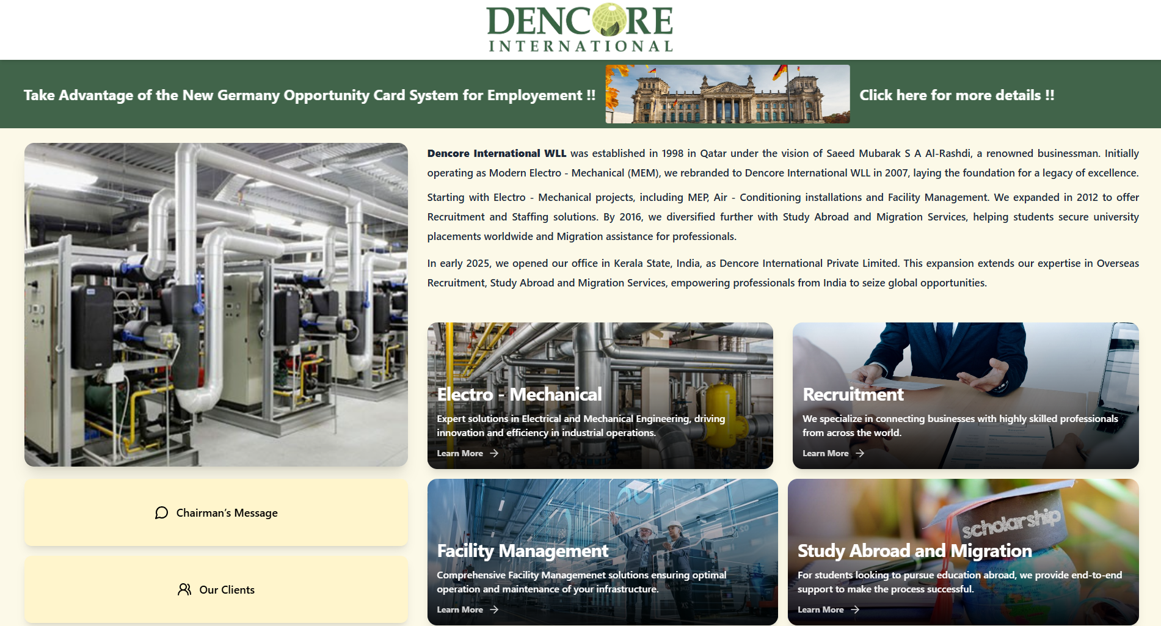Click the large industrial pipes photo
Viewport: 1161px width, 626px height.
pos(216,305)
